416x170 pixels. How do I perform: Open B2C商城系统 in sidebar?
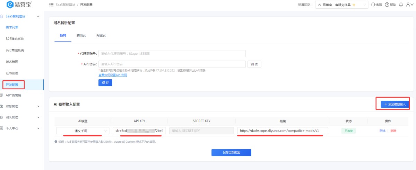pos(15,50)
